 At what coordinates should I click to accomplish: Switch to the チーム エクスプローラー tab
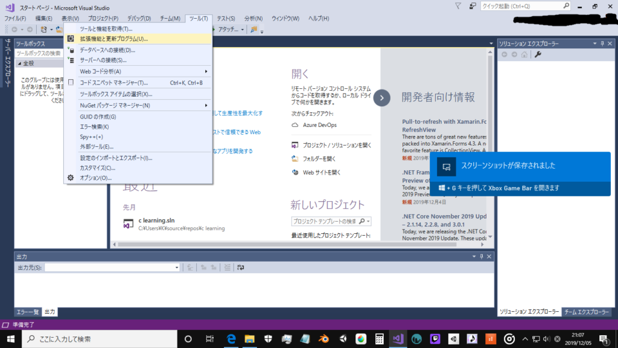[587, 312]
